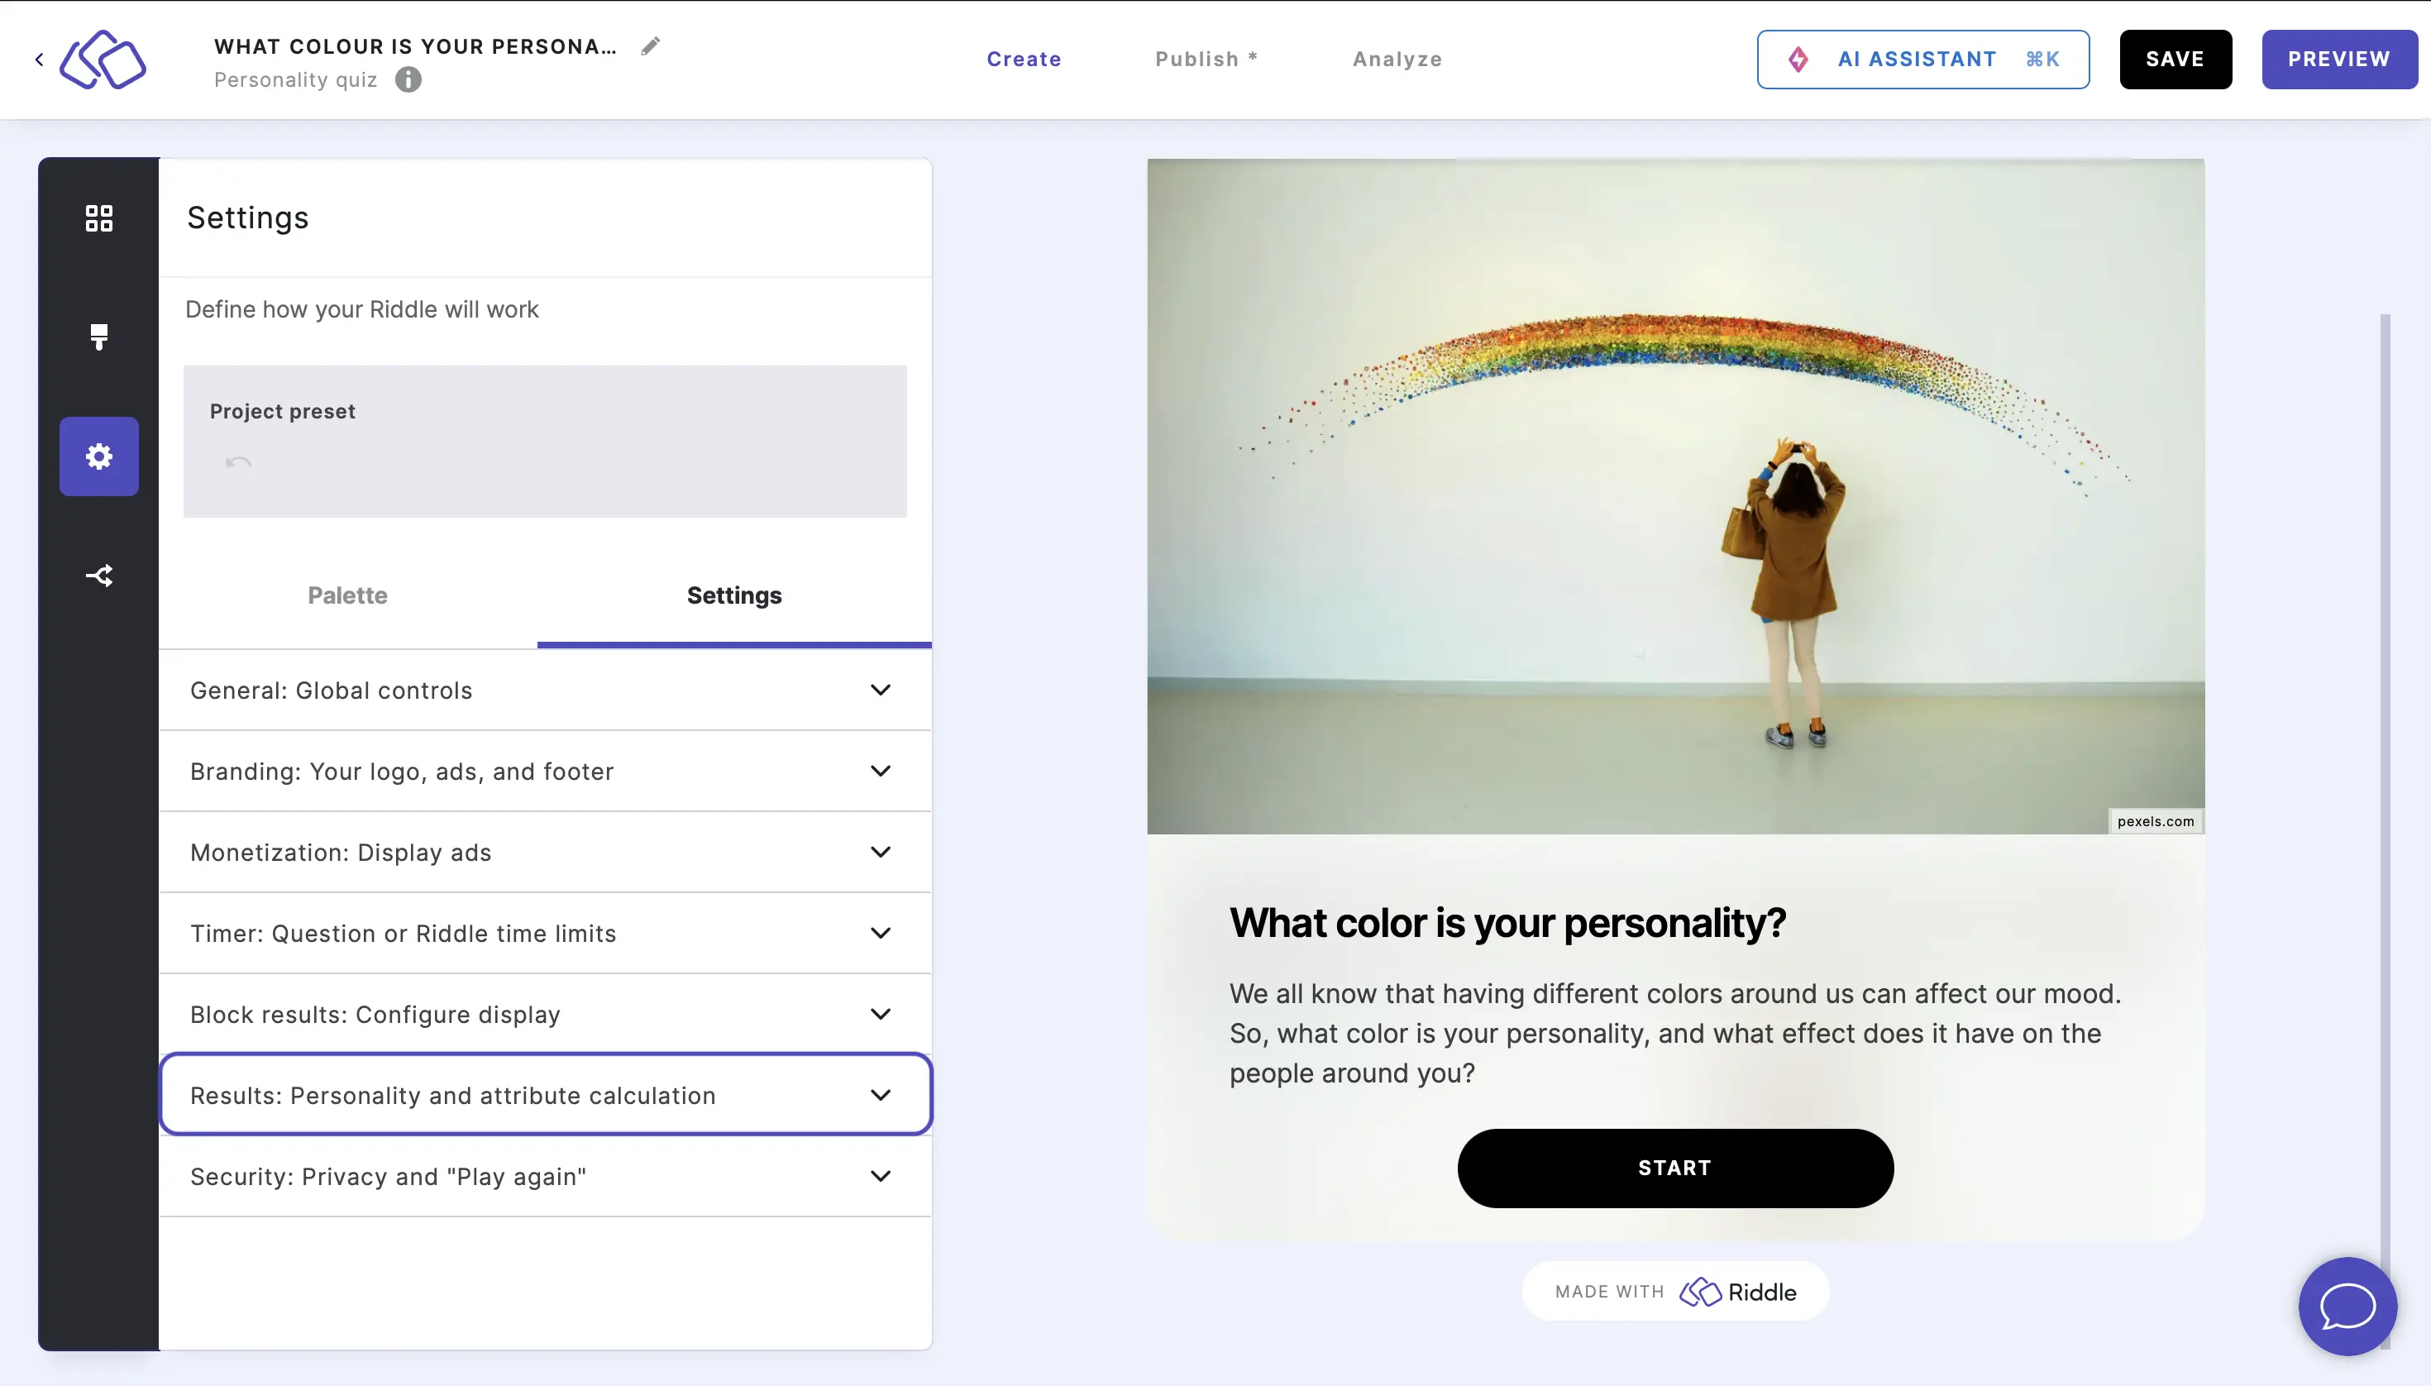Click the edit pencil icon next to title
Screen dimensions: 2431x1386
(x=652, y=45)
